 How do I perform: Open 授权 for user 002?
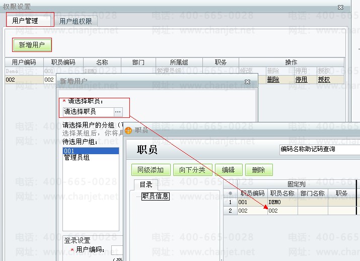324,80
